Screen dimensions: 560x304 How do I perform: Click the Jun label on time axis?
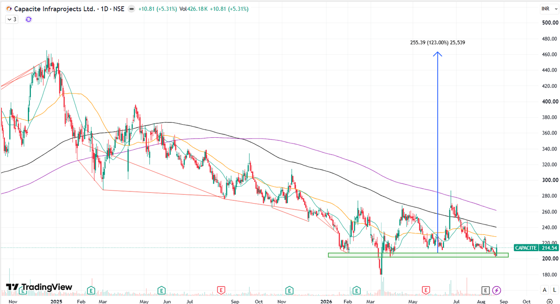pos(167,302)
